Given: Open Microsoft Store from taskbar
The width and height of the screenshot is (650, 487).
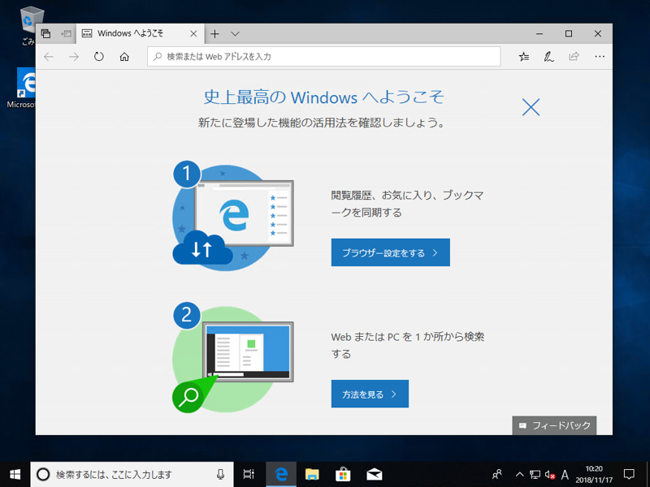Looking at the screenshot, I should (x=343, y=475).
